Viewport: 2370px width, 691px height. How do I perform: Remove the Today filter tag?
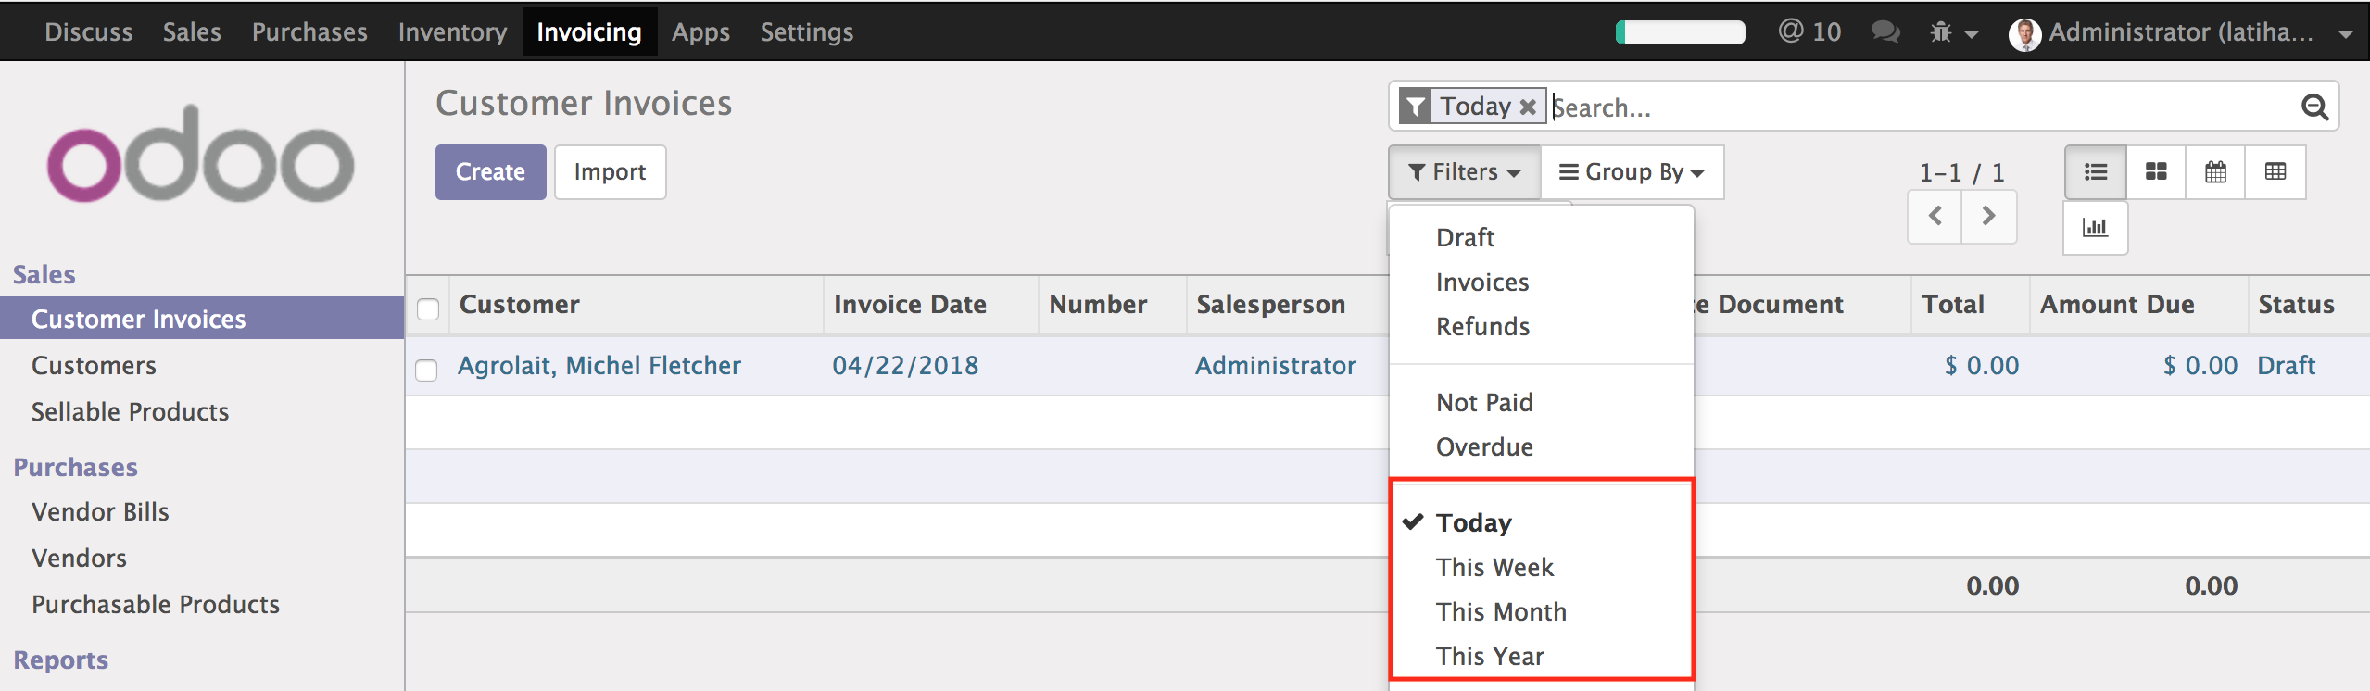pos(1528,107)
